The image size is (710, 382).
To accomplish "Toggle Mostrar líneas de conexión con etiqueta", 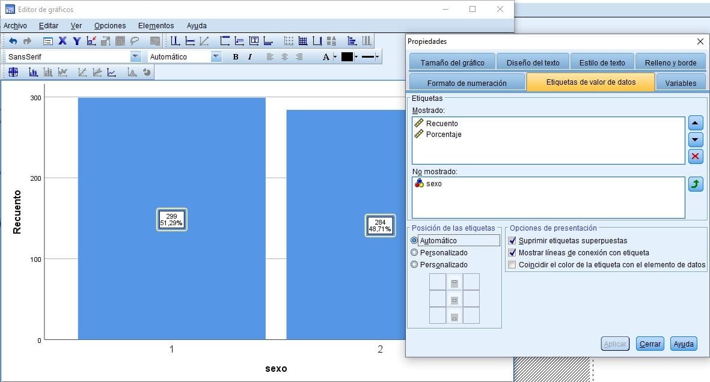I will pyautogui.click(x=512, y=253).
